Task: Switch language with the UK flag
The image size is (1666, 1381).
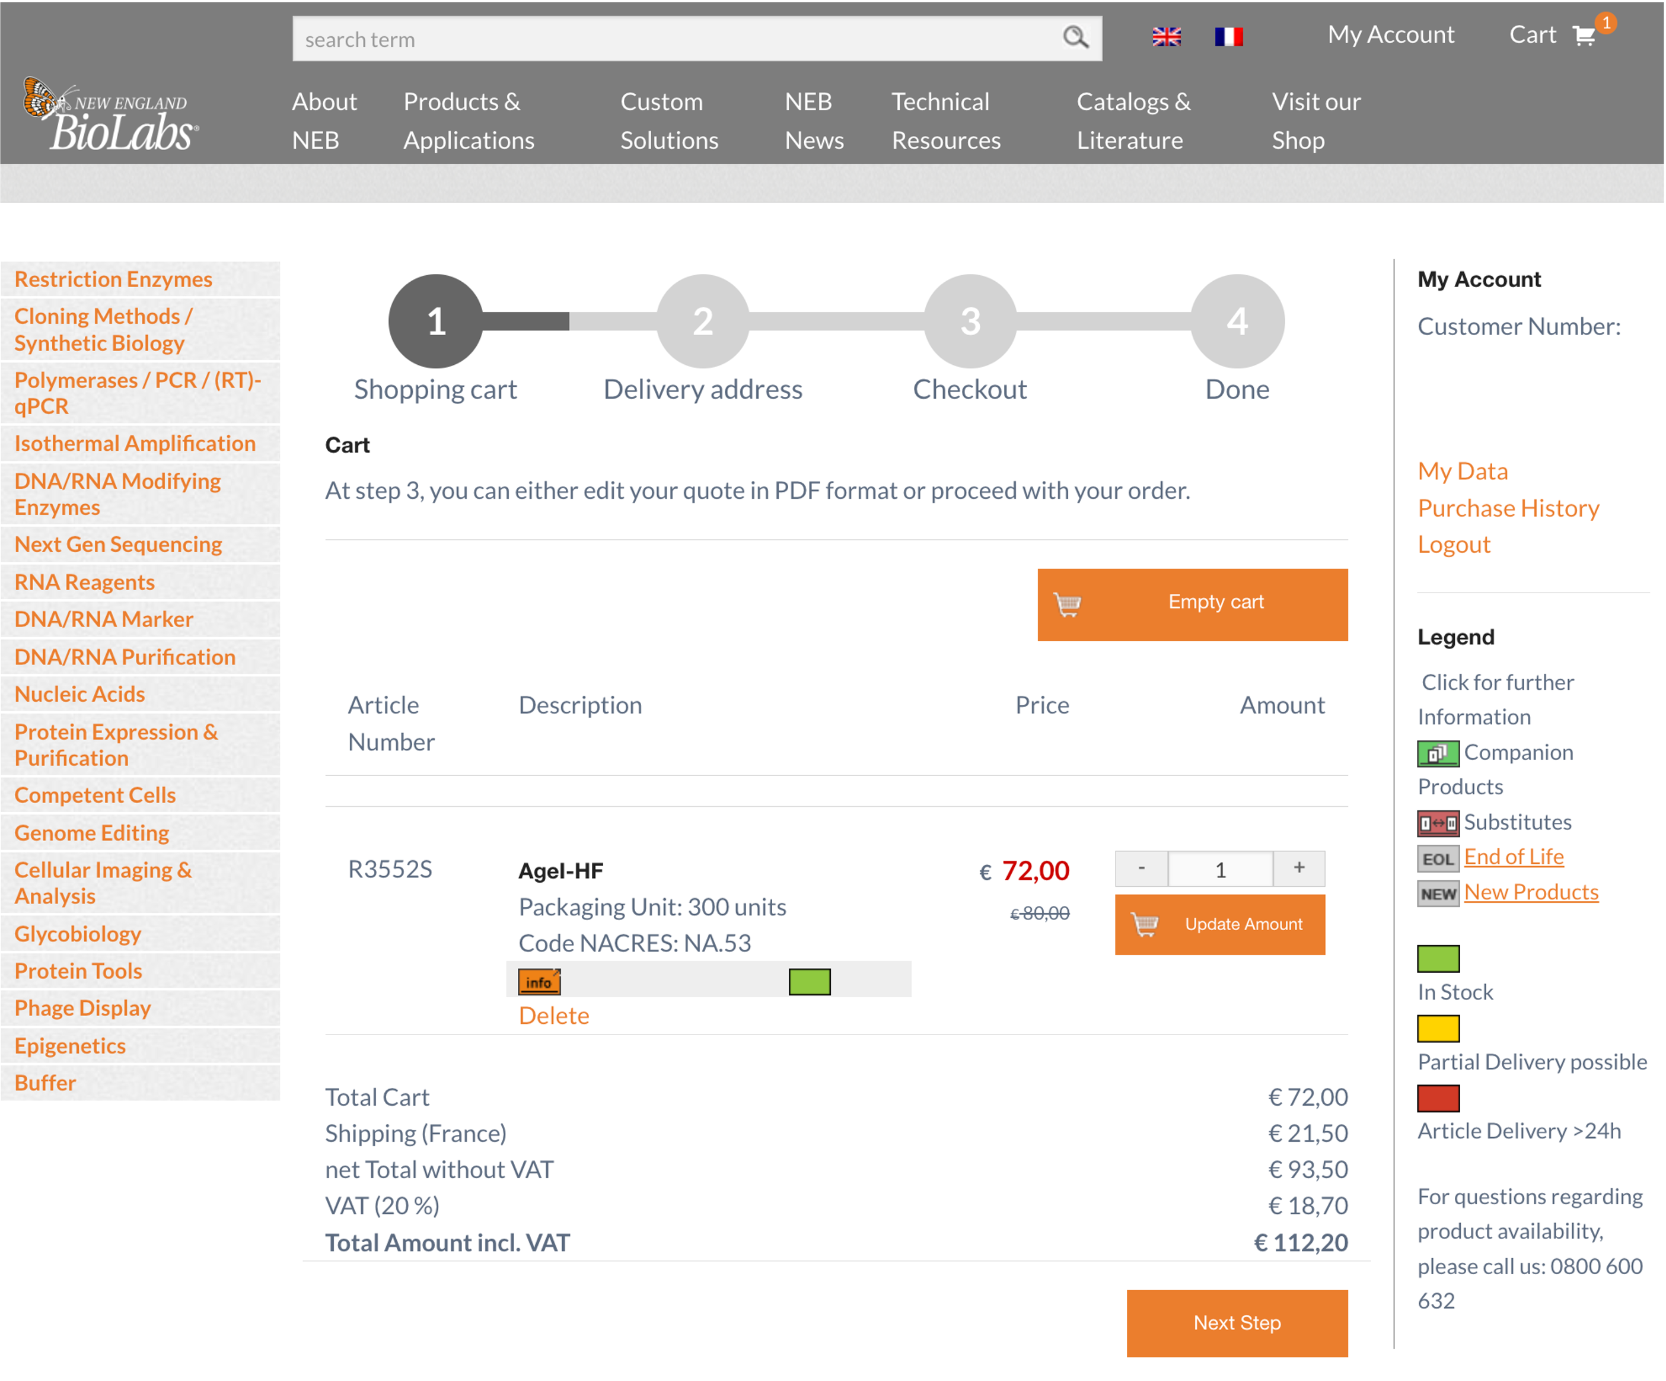Action: pyautogui.click(x=1166, y=37)
